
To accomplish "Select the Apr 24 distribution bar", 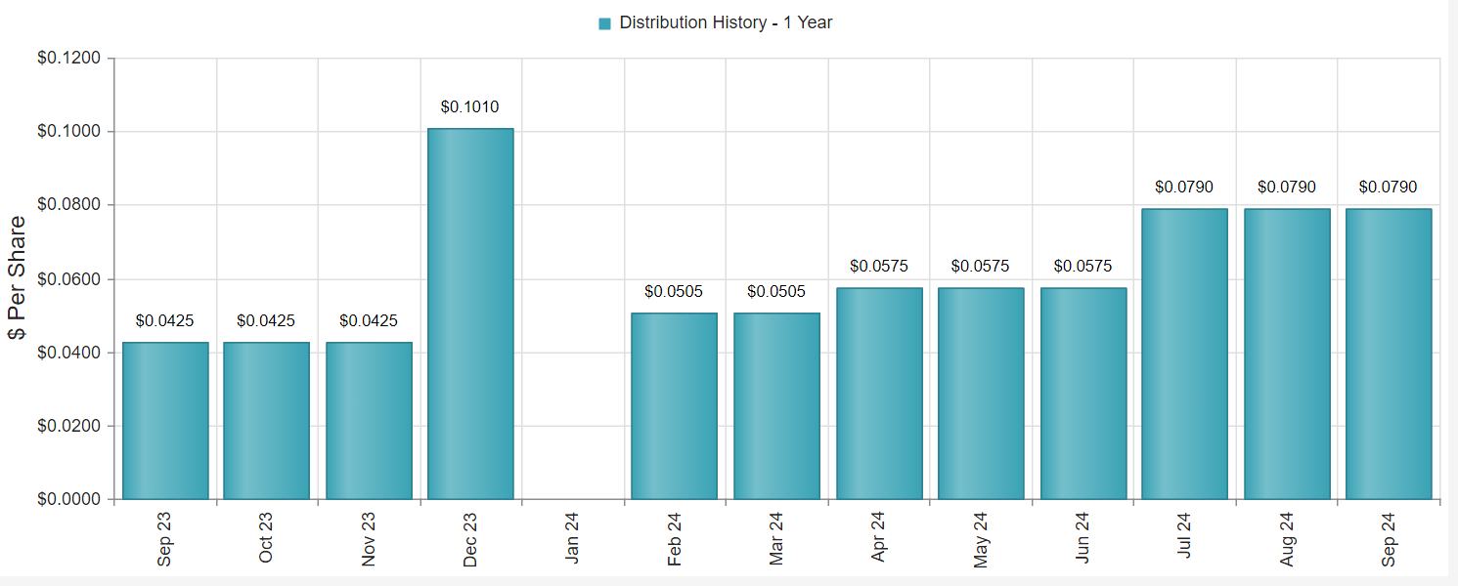I will [879, 394].
